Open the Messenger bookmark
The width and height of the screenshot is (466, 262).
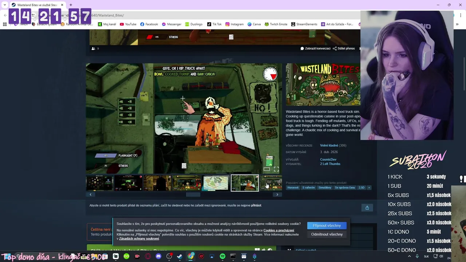pos(171,24)
